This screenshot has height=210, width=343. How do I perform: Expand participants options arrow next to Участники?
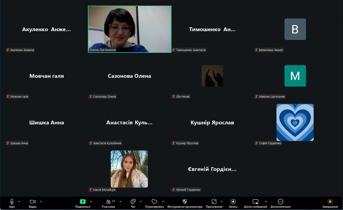120,201
